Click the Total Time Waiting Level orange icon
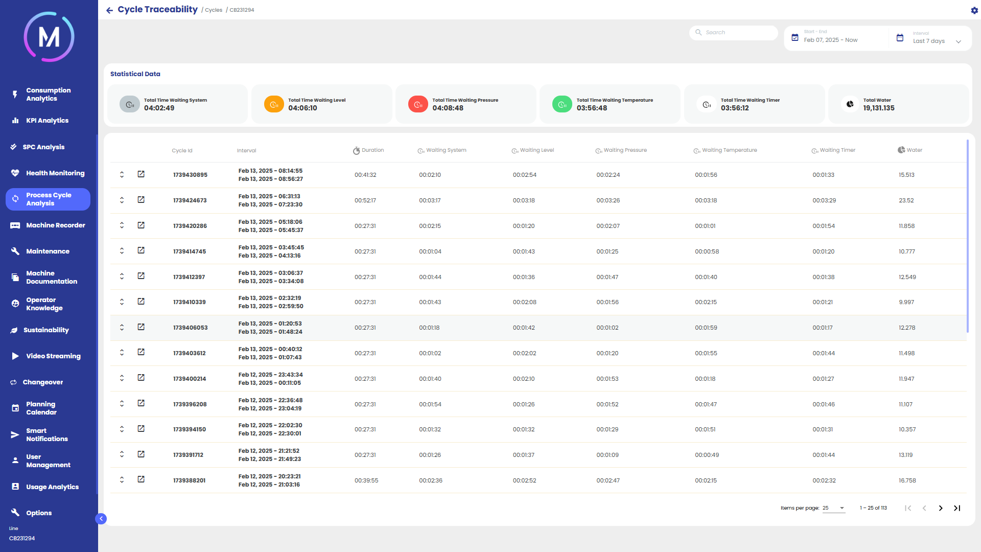Viewport: 981px width, 552px height. pyautogui.click(x=273, y=104)
